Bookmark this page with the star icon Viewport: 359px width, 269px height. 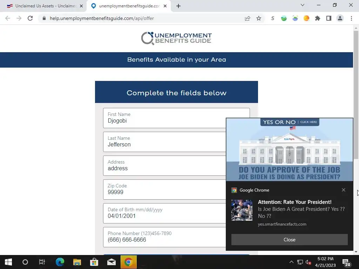(x=259, y=18)
